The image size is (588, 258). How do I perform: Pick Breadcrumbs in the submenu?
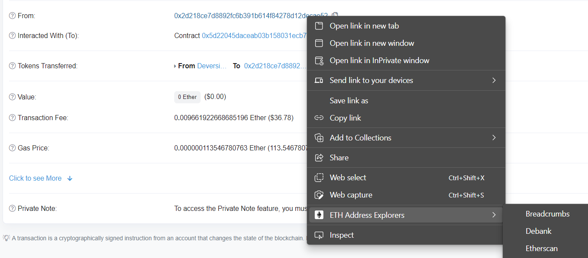click(547, 214)
